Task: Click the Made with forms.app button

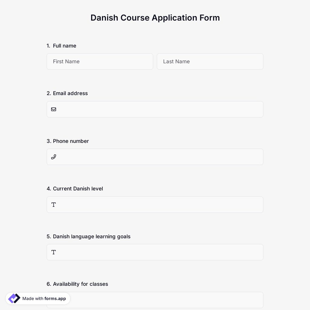Action: click(x=38, y=298)
